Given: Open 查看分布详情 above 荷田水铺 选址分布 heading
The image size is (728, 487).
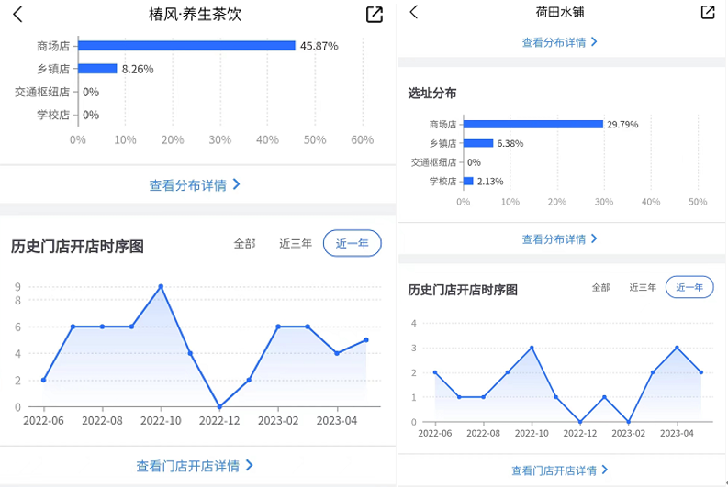Looking at the screenshot, I should point(560,42).
